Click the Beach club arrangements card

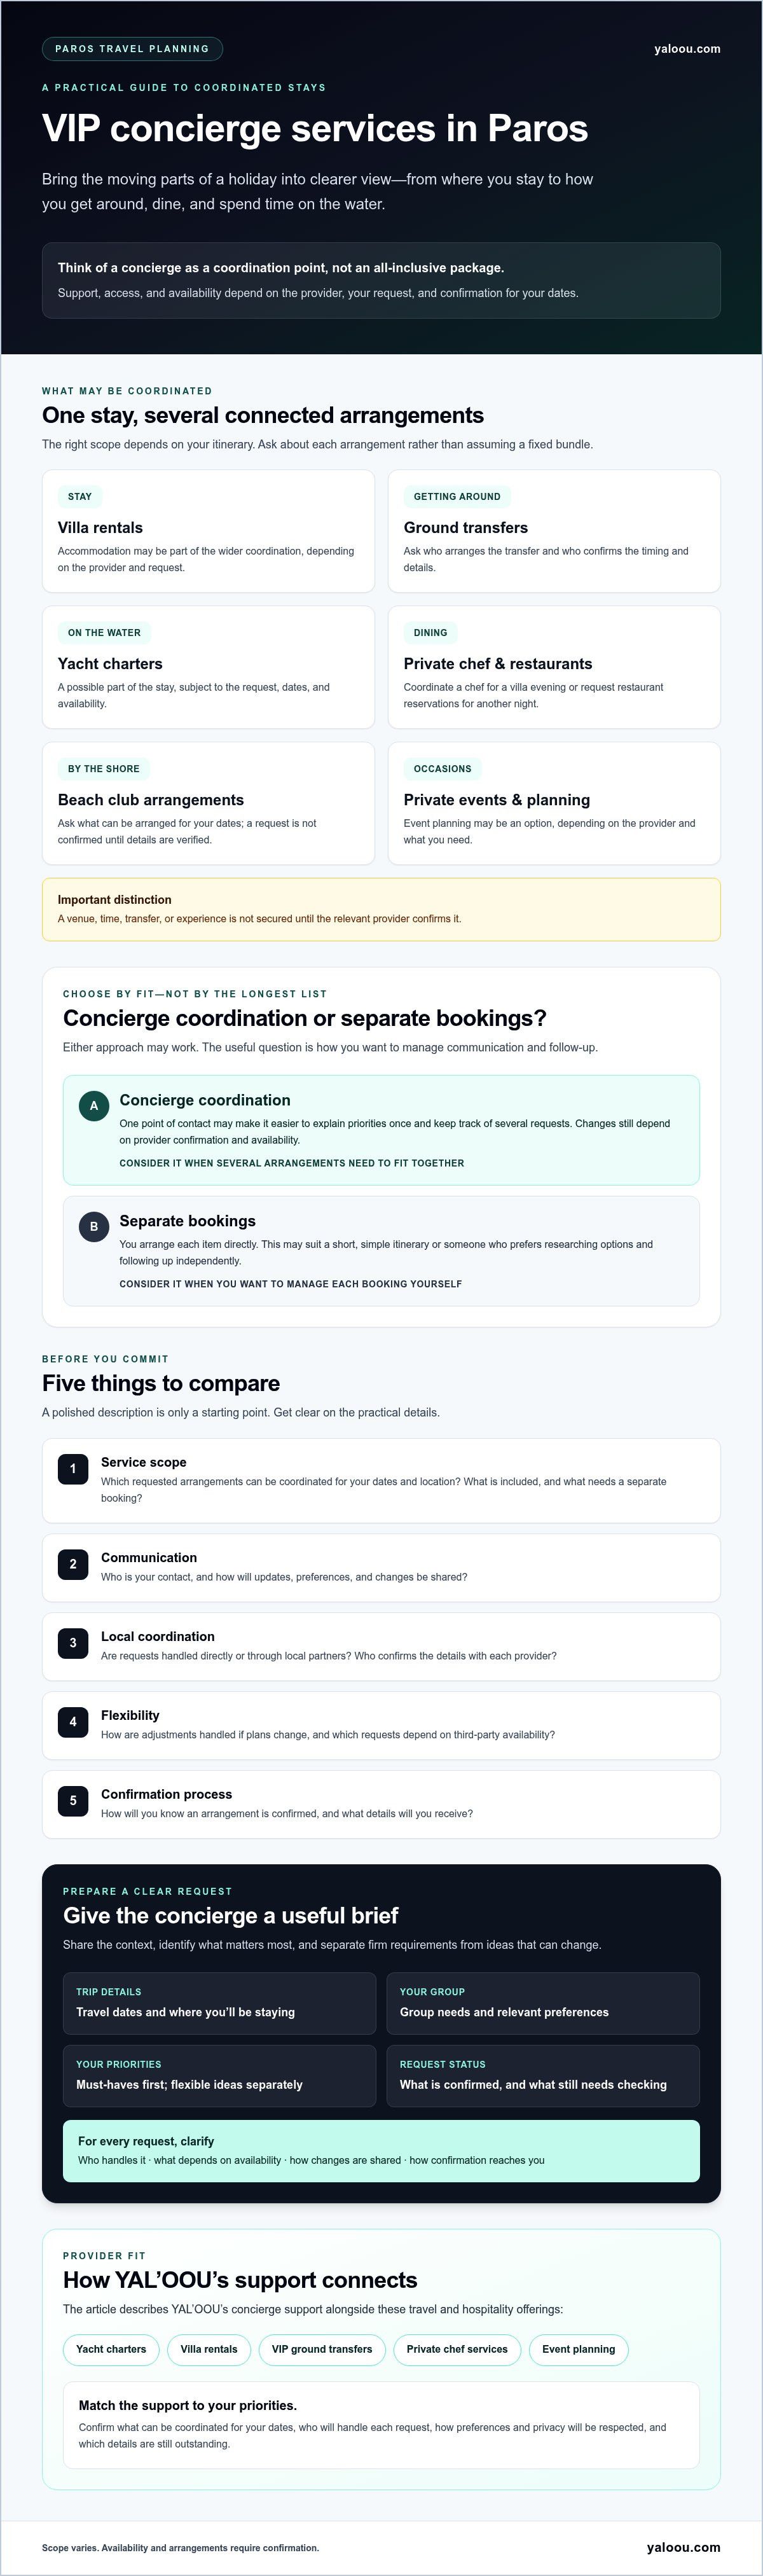[208, 803]
